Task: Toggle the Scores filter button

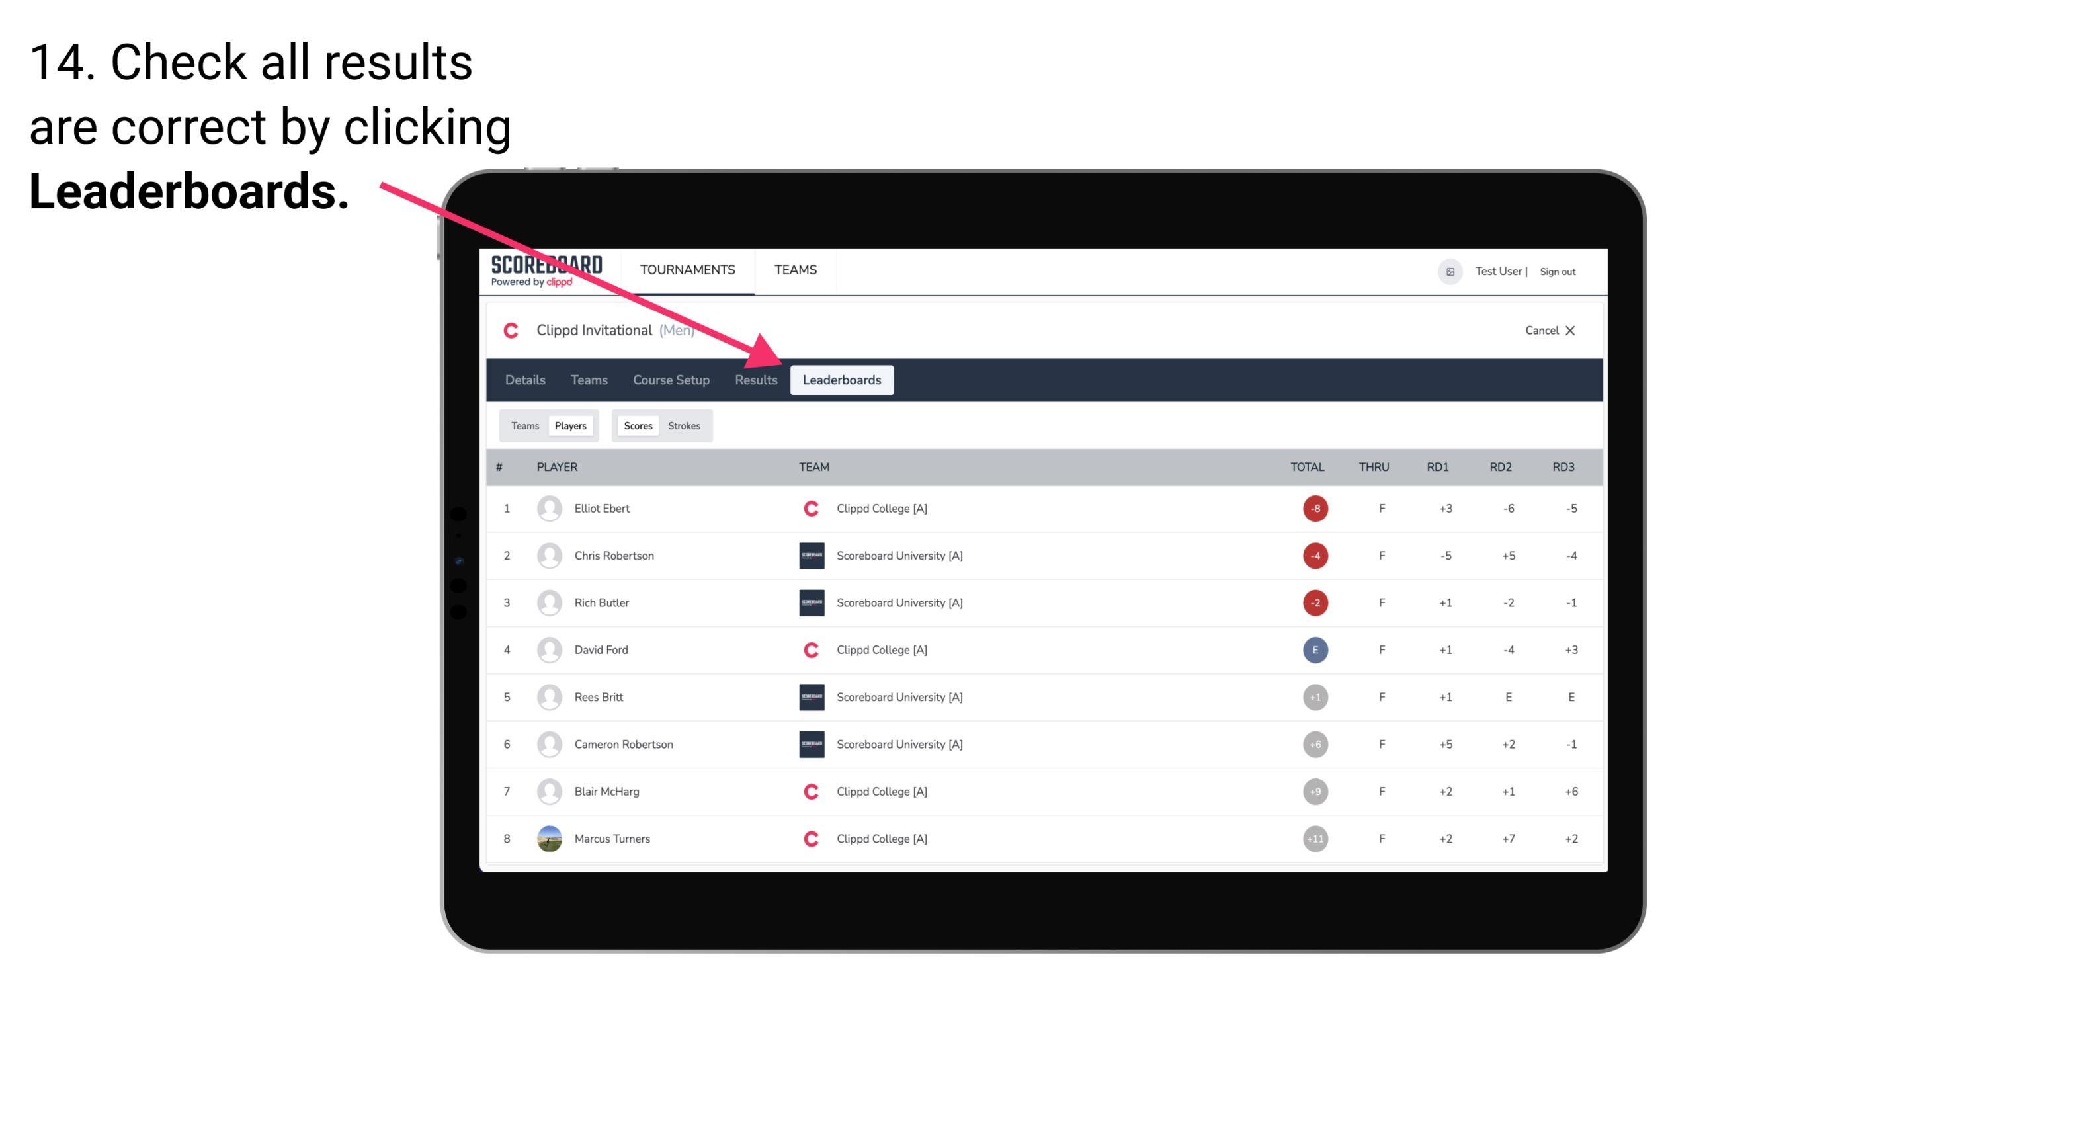Action: [636, 425]
